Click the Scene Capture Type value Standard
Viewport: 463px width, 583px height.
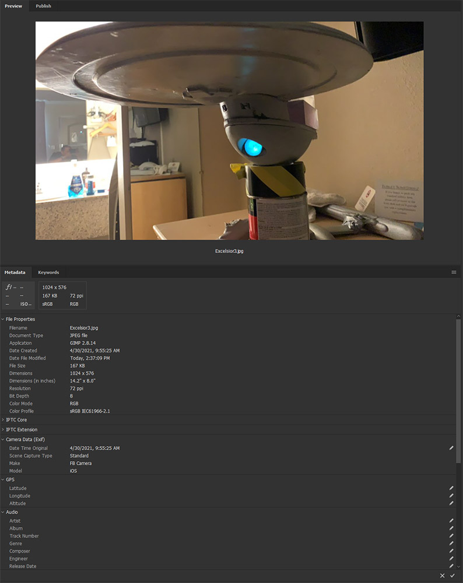pos(79,455)
